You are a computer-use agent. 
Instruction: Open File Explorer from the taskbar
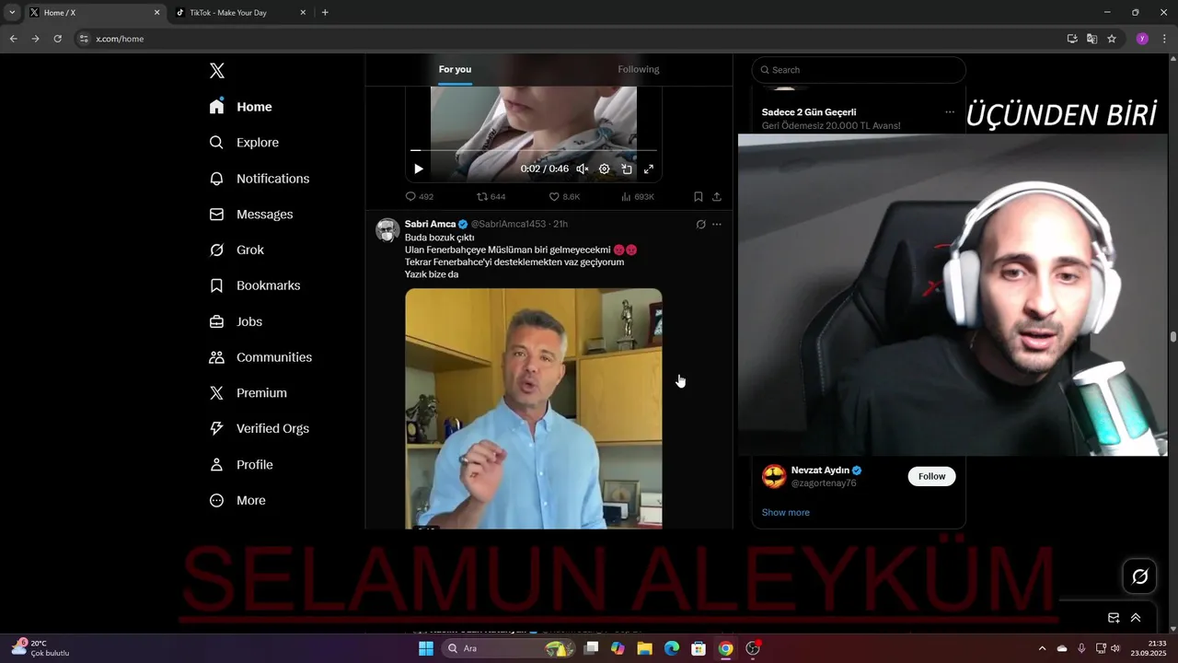point(644,648)
